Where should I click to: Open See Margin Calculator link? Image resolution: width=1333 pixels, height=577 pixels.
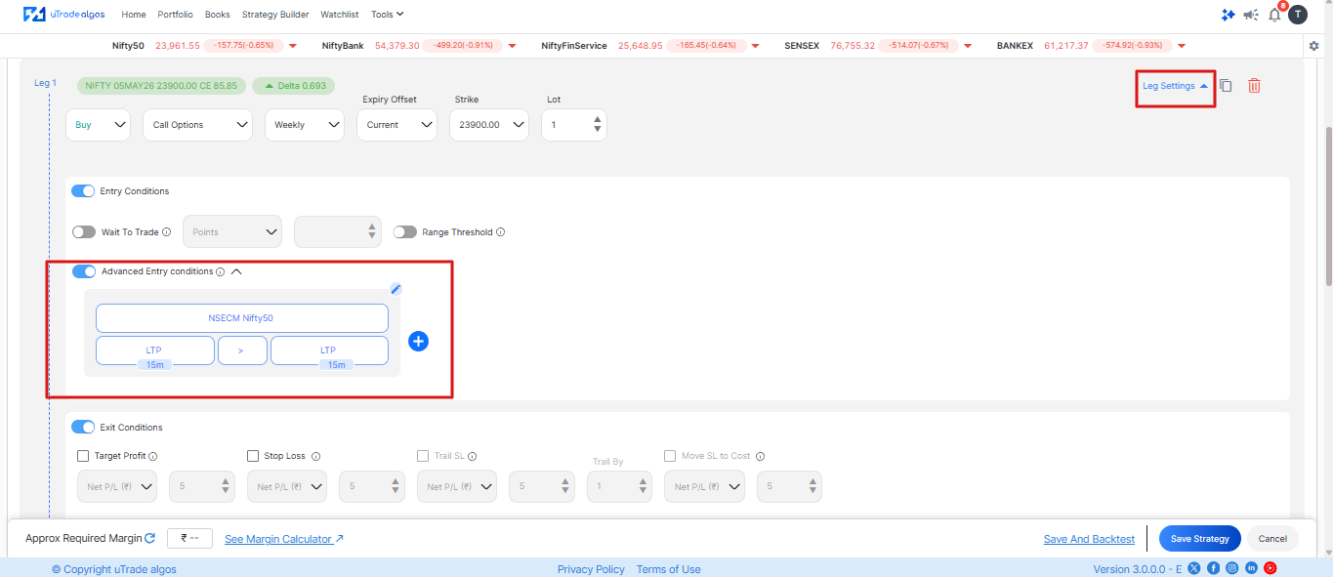coord(284,539)
